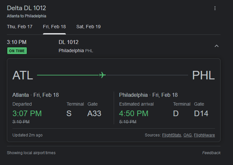Click the DL 1012 flight row header
The image size is (233, 165).
(68, 42)
